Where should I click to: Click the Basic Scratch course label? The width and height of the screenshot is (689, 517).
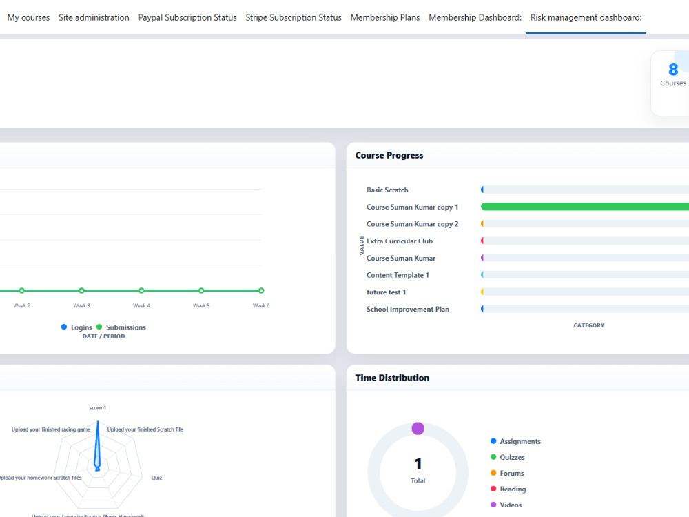(387, 190)
